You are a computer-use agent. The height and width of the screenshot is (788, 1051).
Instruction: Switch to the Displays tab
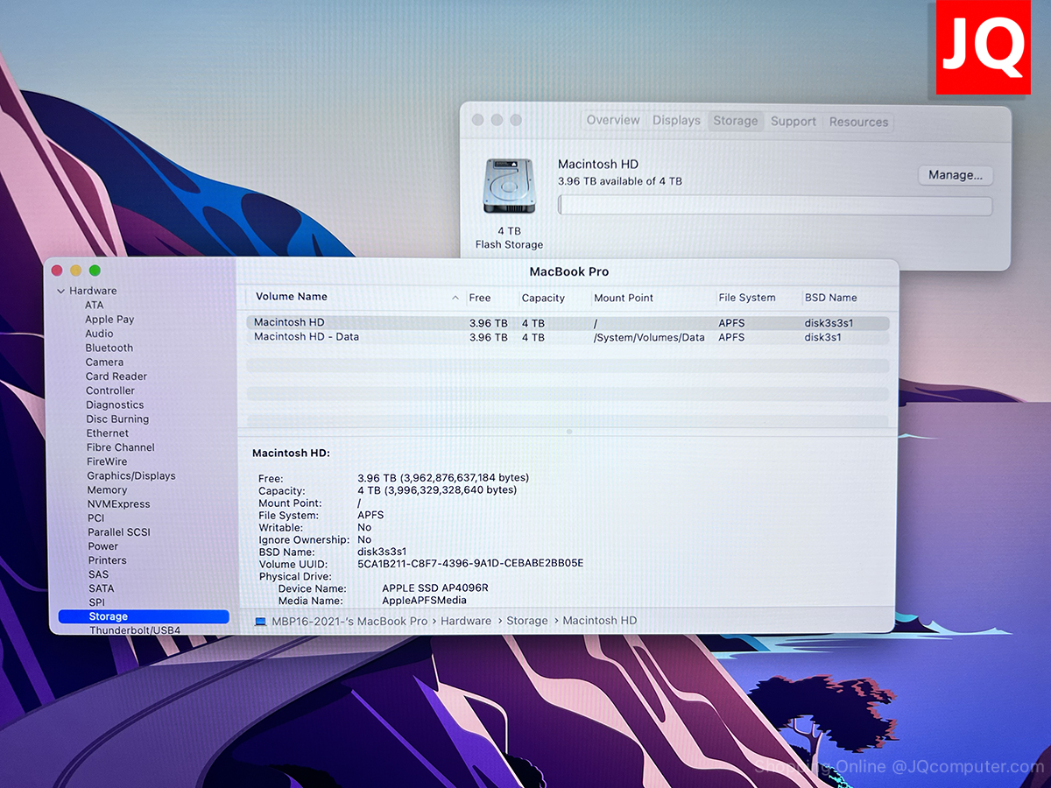tap(676, 121)
